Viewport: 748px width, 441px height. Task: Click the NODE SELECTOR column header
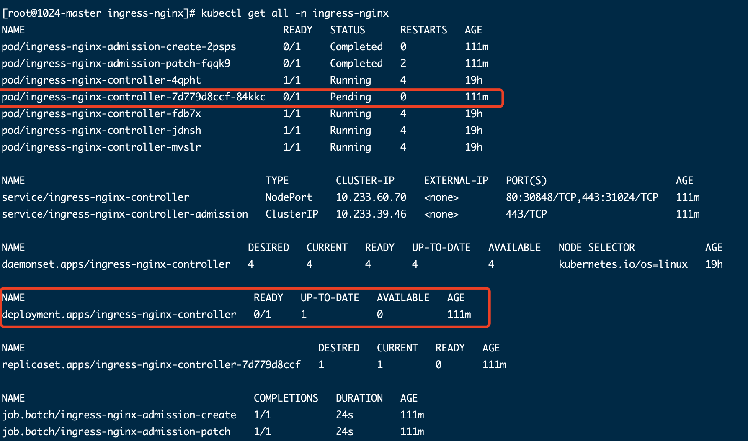[597, 248]
